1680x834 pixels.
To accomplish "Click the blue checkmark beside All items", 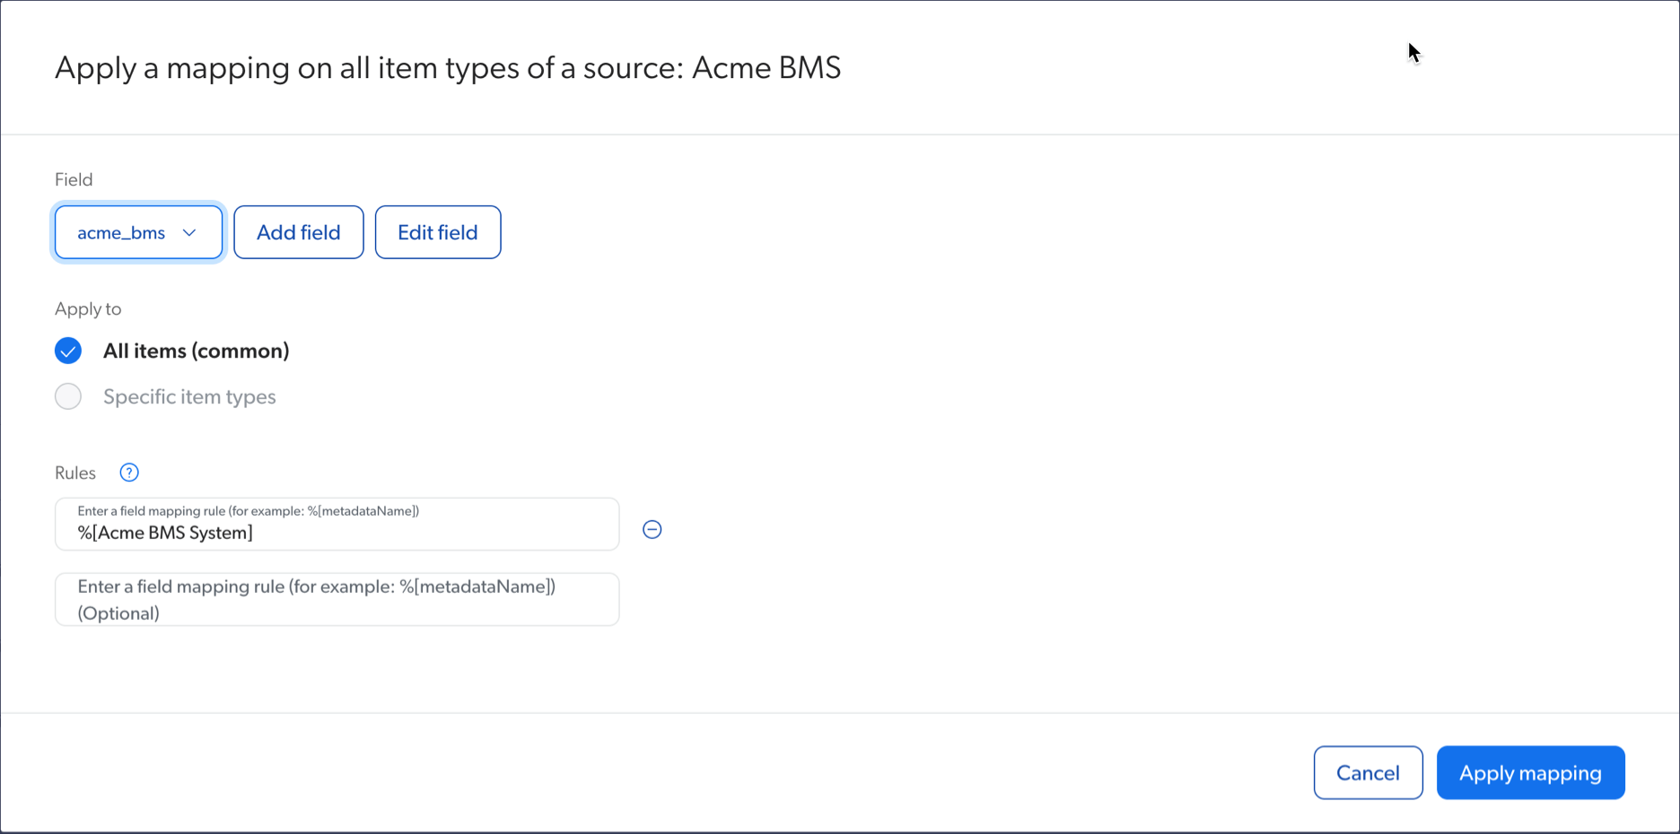I will click(x=67, y=350).
